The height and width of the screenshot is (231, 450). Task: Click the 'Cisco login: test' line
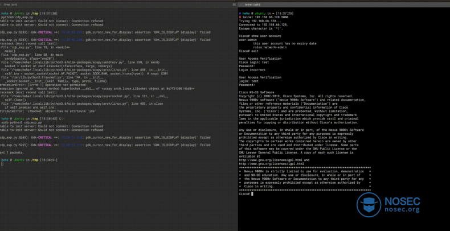pos(253,62)
